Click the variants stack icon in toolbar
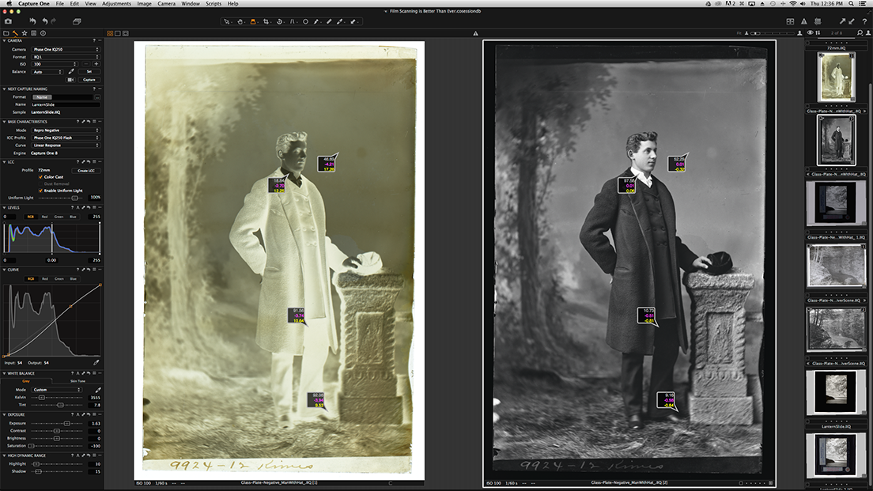This screenshot has height=491, width=873. coord(77,21)
